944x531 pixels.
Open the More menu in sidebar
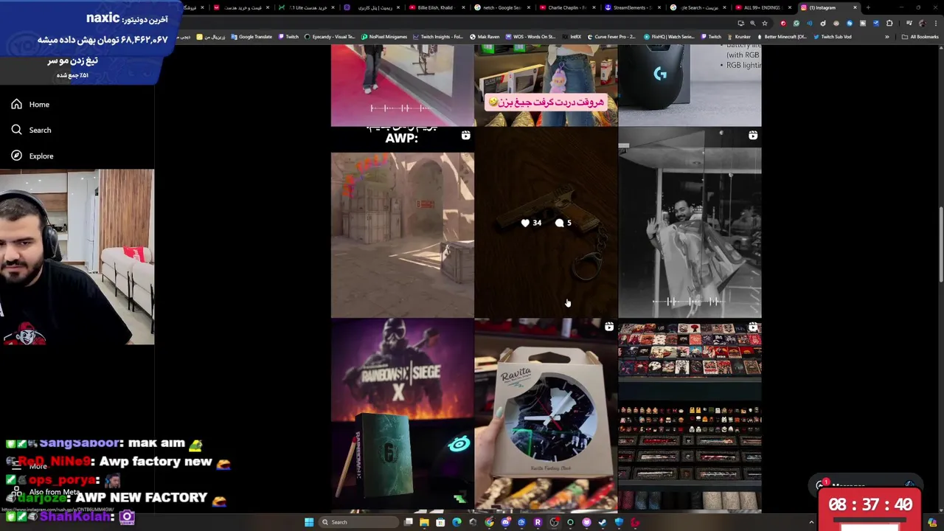(x=29, y=467)
